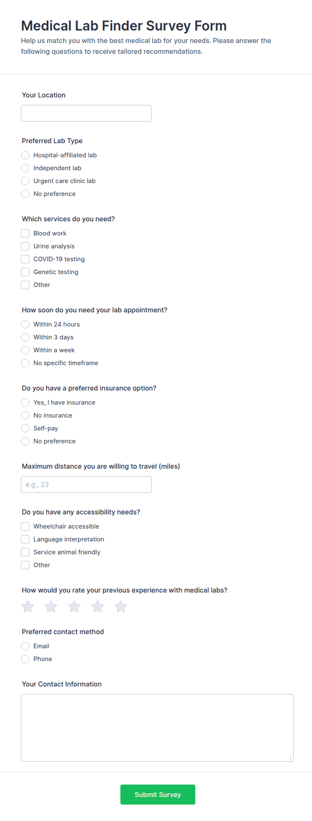Image resolution: width=312 pixels, height=821 pixels.
Task: Choose the third star rating
Action: 74,606
